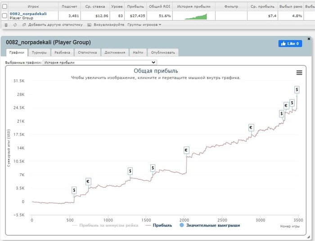This screenshot has width=315, height=241.
Task: Click the $ win marker near game 1290
Action: click(130, 171)
